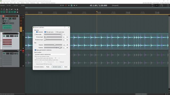This screenshot has width=170, height=95.
Task: Close the Dynamic split items dialog
Action: pos(69,27)
